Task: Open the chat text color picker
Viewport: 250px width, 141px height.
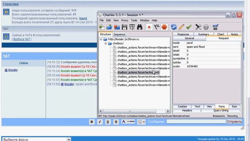Action: pyautogui.click(x=128, y=122)
